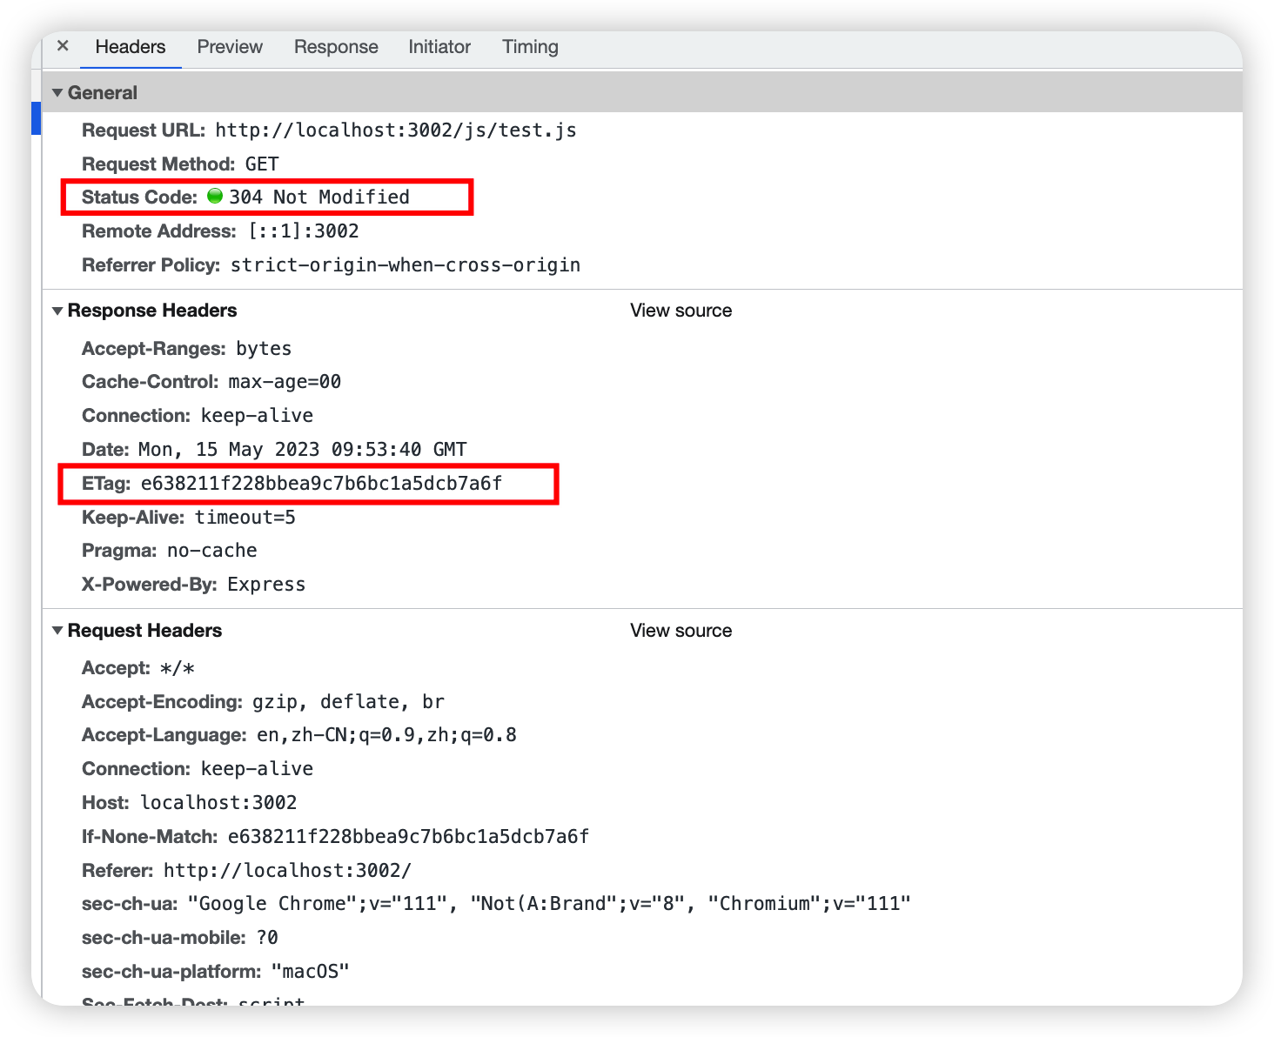Click the Referer http://localhost:3002/ value
The width and height of the screenshot is (1274, 1037).
(287, 871)
